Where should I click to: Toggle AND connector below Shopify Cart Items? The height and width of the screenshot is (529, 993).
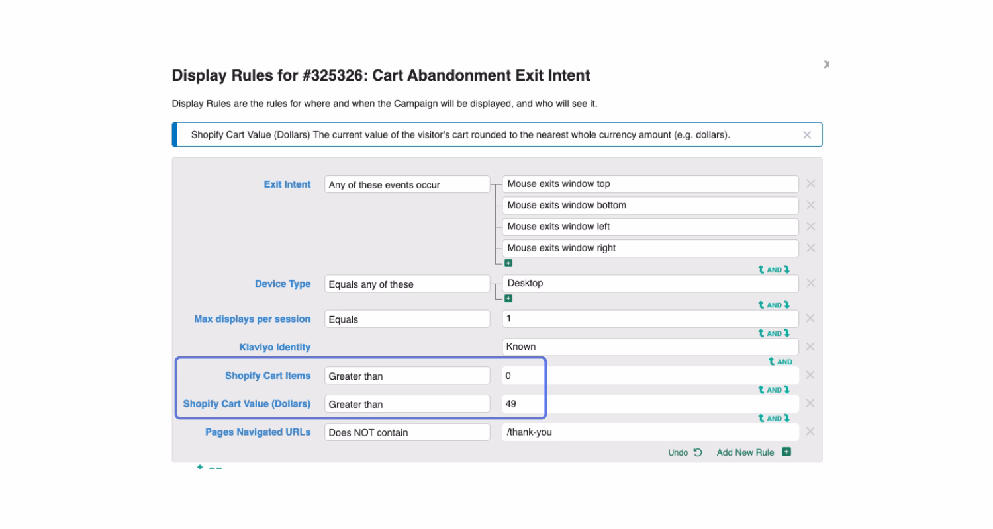click(x=774, y=389)
